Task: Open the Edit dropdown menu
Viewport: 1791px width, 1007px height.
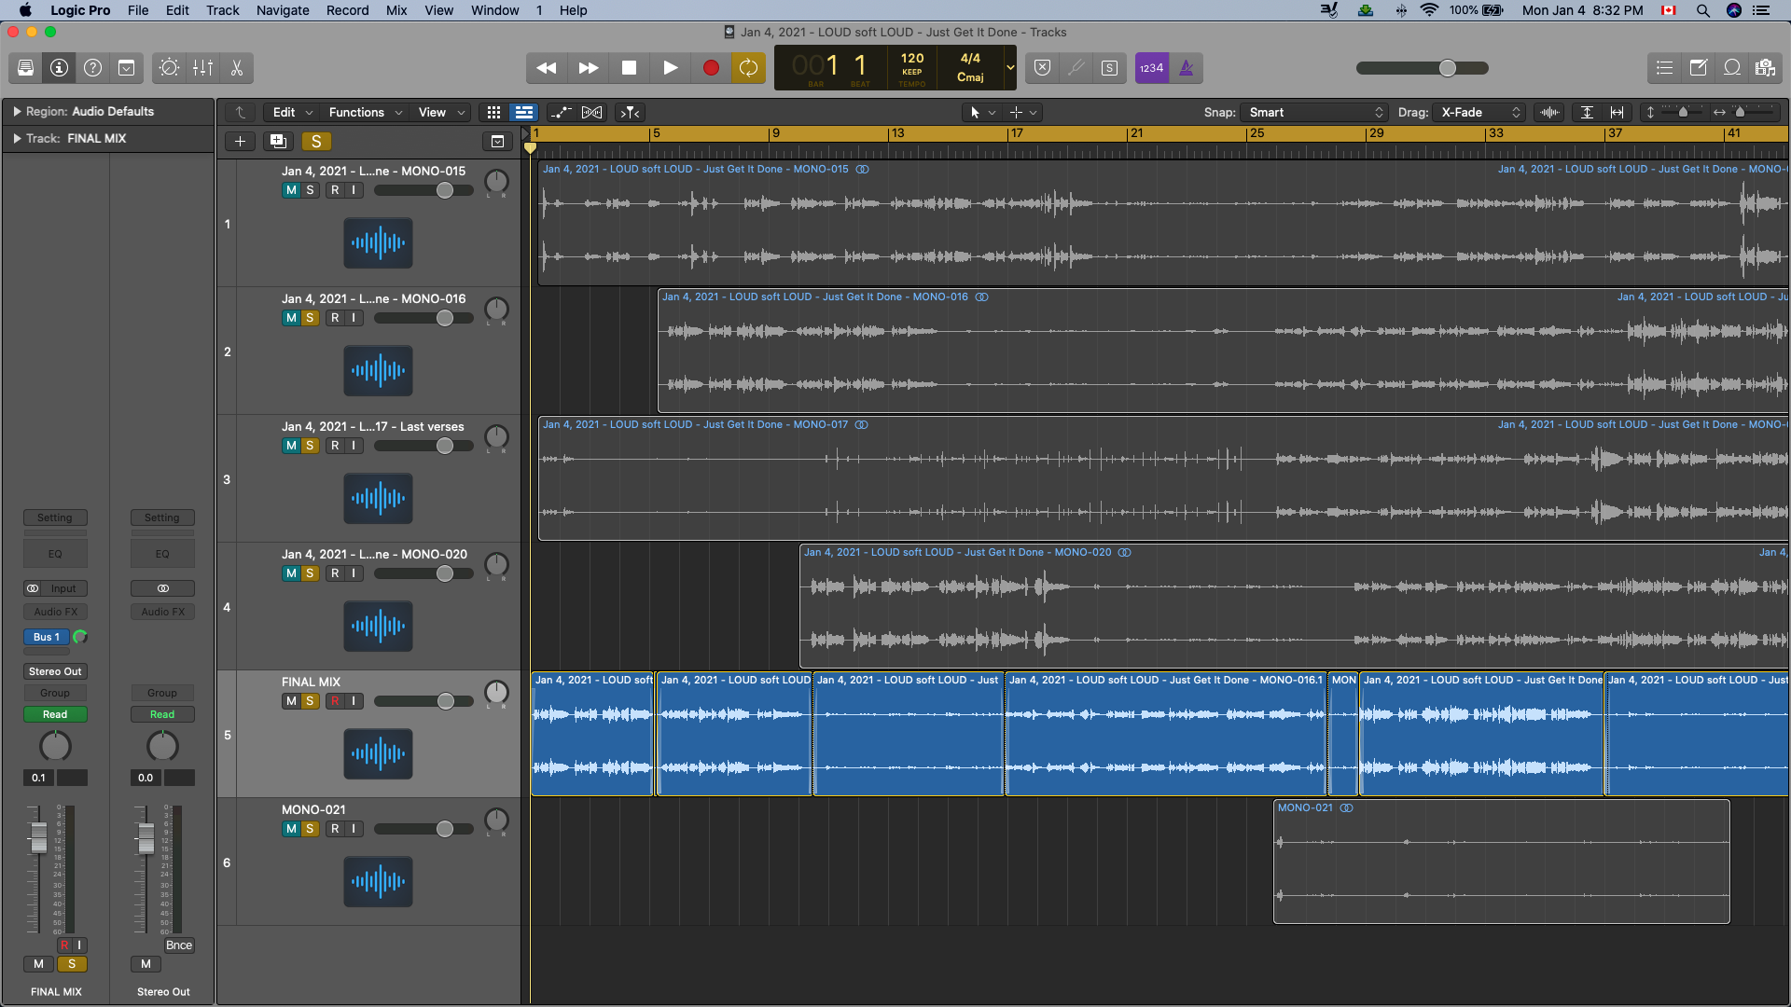Action: pyautogui.click(x=292, y=113)
